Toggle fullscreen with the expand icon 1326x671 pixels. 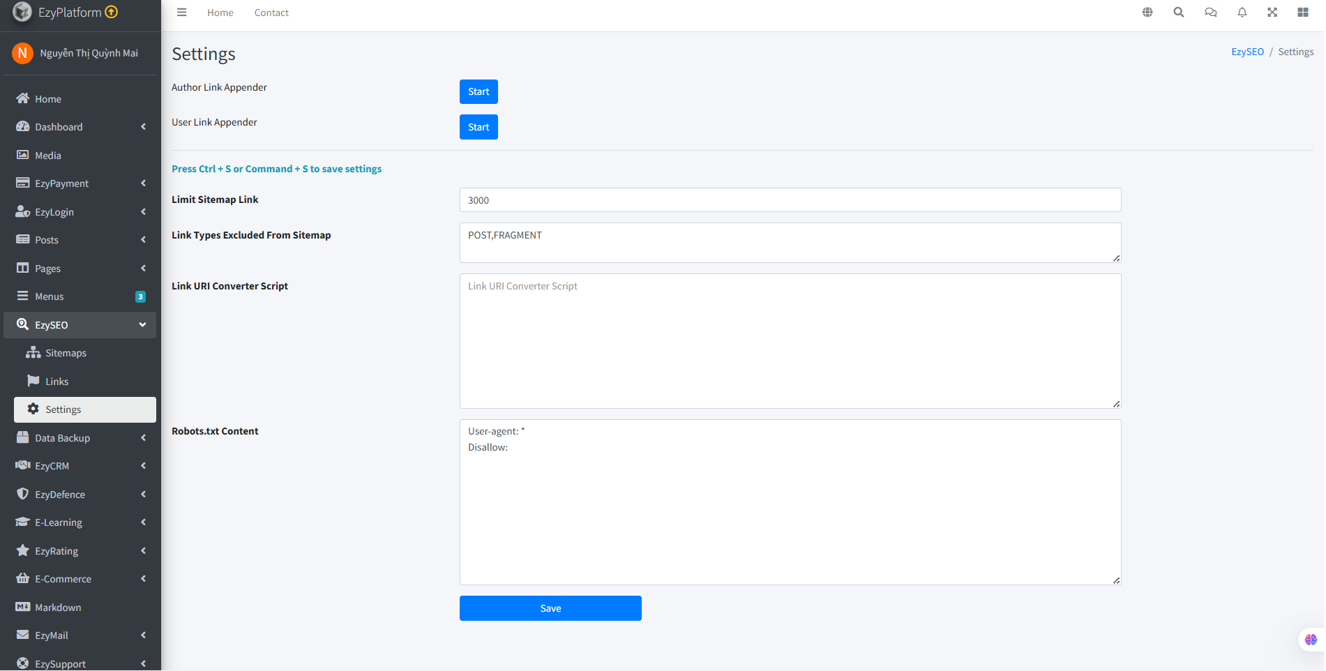click(x=1272, y=13)
